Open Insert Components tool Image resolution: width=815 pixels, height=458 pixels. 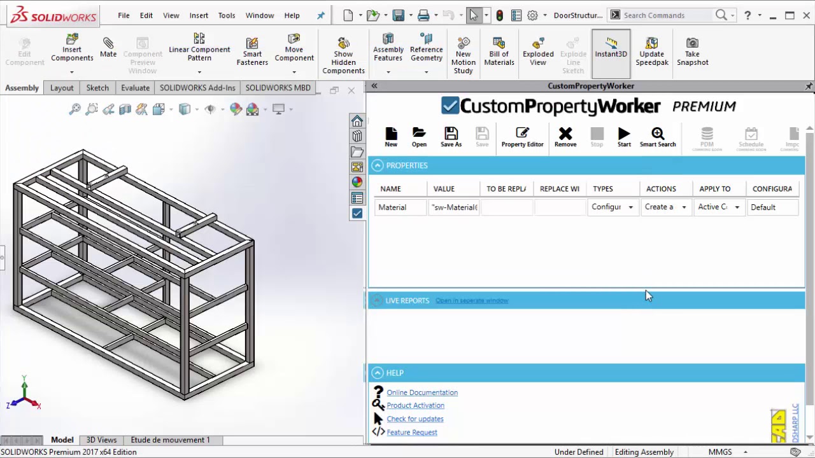pos(72,49)
